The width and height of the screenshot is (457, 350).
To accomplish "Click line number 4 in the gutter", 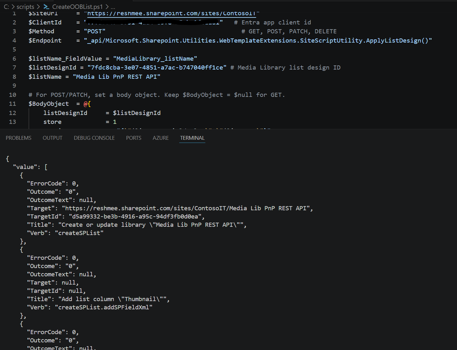I will pyautogui.click(x=14, y=41).
